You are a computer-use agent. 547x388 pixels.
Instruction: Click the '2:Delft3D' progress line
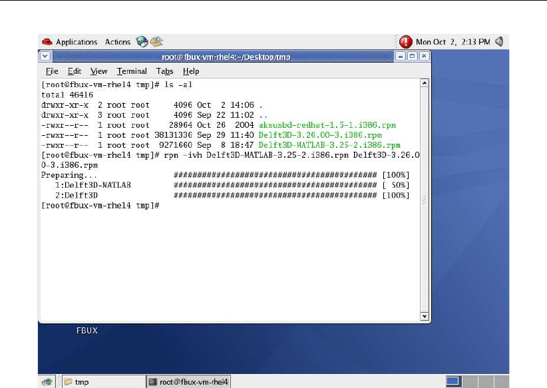[x=226, y=196]
